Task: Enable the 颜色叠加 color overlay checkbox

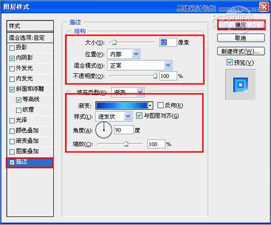Action: (x=12, y=131)
